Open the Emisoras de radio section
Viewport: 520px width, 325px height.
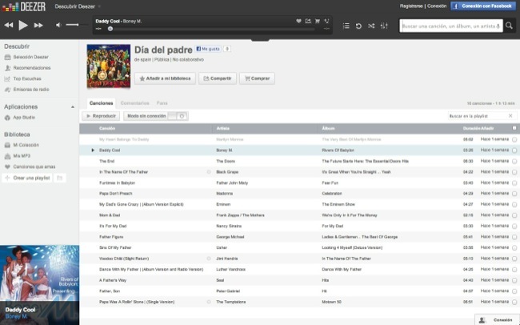click(x=31, y=87)
